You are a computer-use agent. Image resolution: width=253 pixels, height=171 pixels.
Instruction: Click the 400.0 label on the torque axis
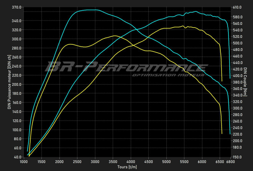[x=237, y=76]
